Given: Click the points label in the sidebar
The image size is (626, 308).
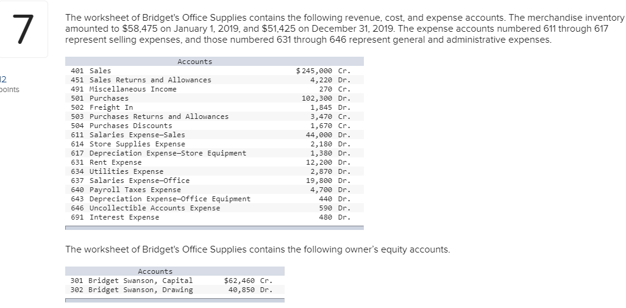Looking at the screenshot, I should [10, 90].
